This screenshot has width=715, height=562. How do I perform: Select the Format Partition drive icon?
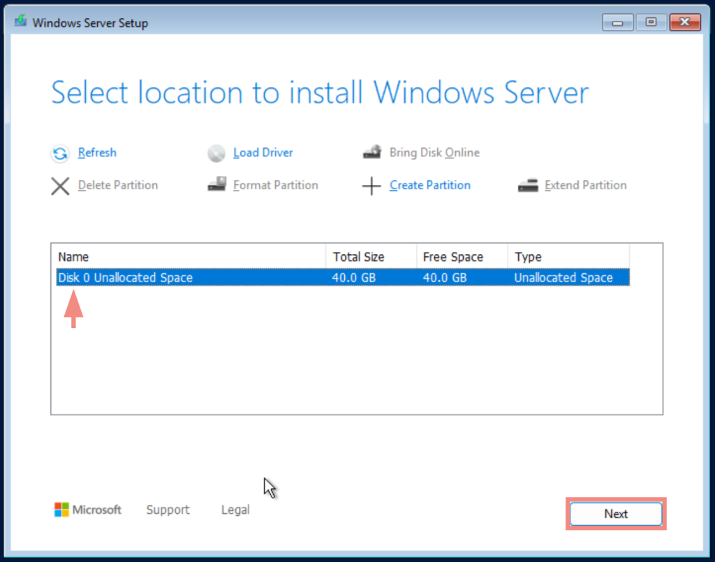(216, 184)
